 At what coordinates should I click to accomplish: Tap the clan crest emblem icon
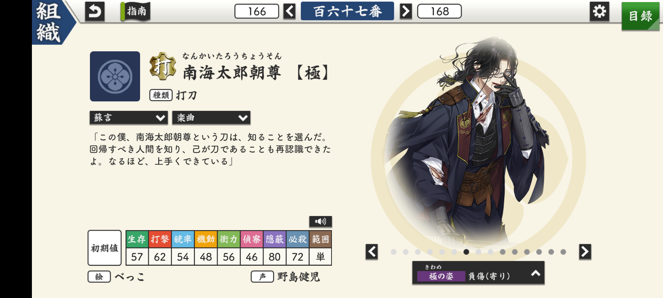115,77
